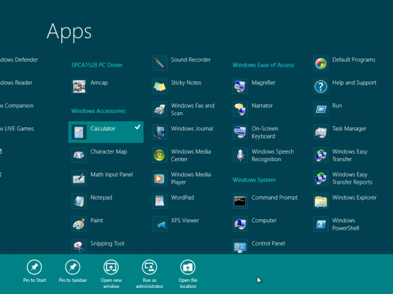Launch the Paint palette icon

click(x=79, y=224)
